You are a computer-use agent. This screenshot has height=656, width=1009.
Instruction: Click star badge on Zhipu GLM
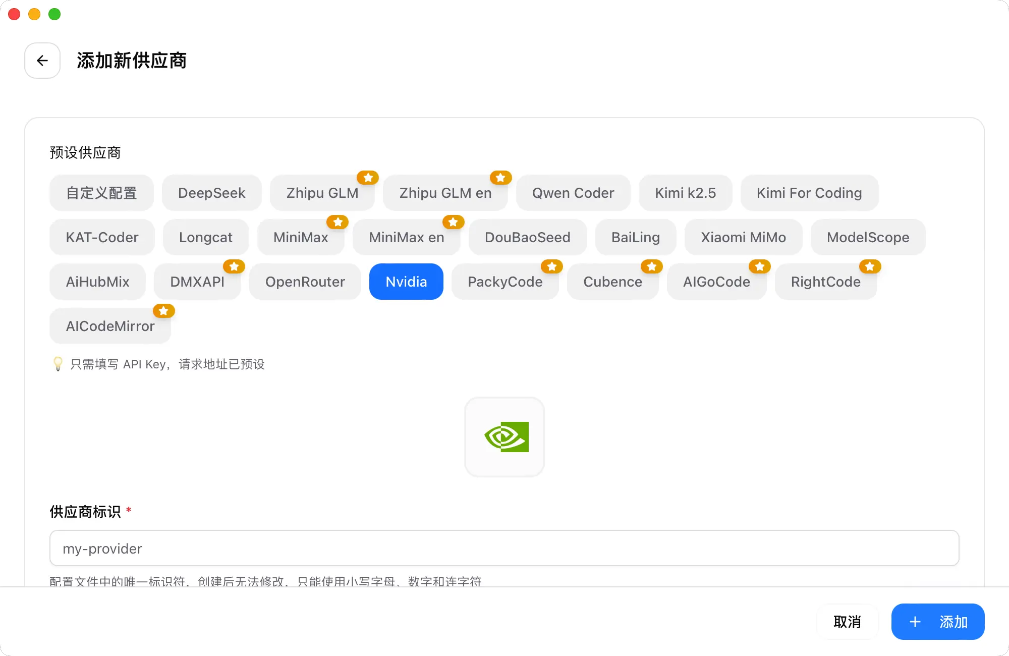368,178
